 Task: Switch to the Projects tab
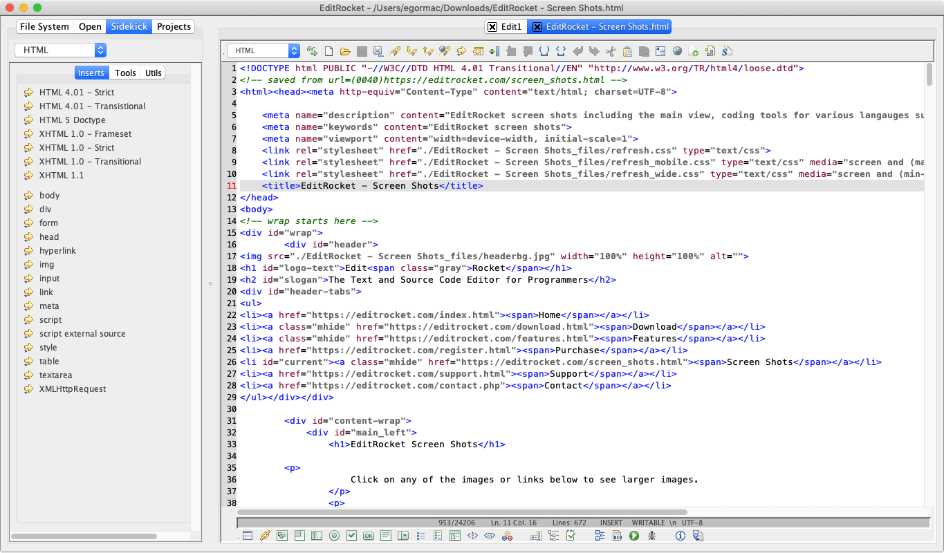(174, 26)
